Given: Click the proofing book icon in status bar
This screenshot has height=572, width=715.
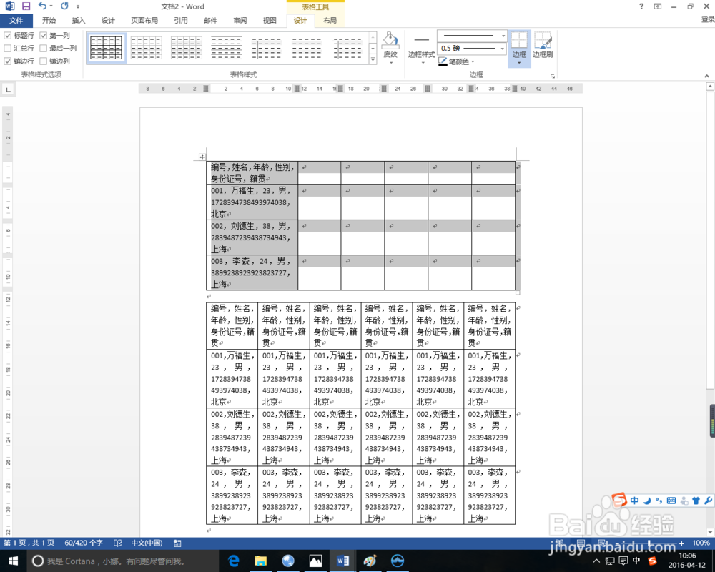Looking at the screenshot, I should pos(118,543).
